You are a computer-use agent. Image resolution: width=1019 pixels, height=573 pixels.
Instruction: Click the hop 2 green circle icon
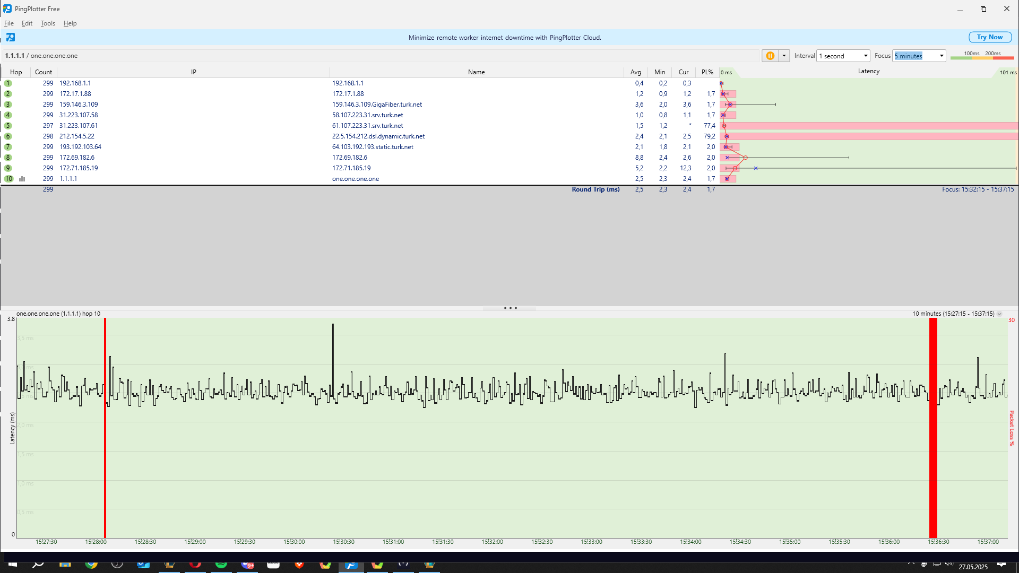coord(8,94)
